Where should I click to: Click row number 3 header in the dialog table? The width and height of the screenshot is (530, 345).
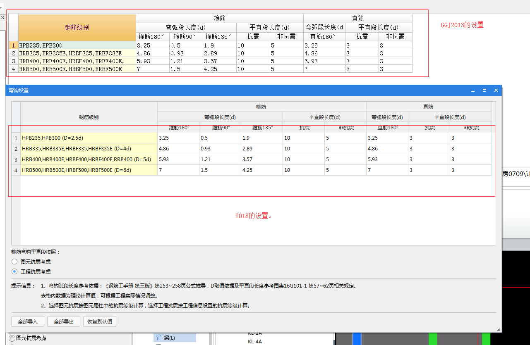pos(16,159)
